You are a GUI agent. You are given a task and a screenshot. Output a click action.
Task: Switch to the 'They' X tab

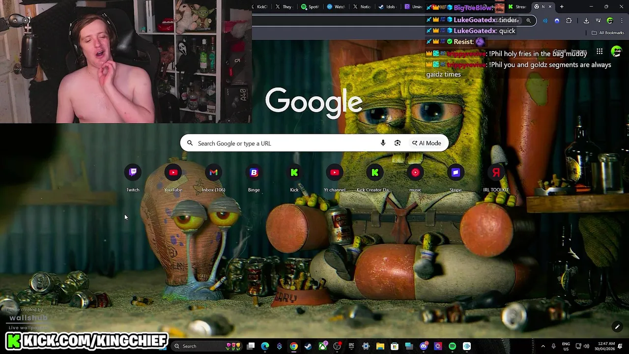[x=284, y=7]
